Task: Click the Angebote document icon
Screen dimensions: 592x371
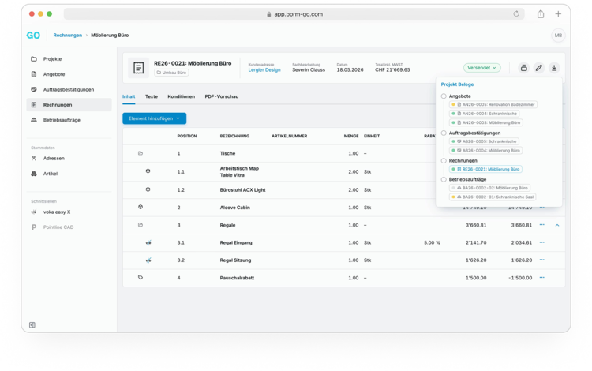Action: click(34, 74)
